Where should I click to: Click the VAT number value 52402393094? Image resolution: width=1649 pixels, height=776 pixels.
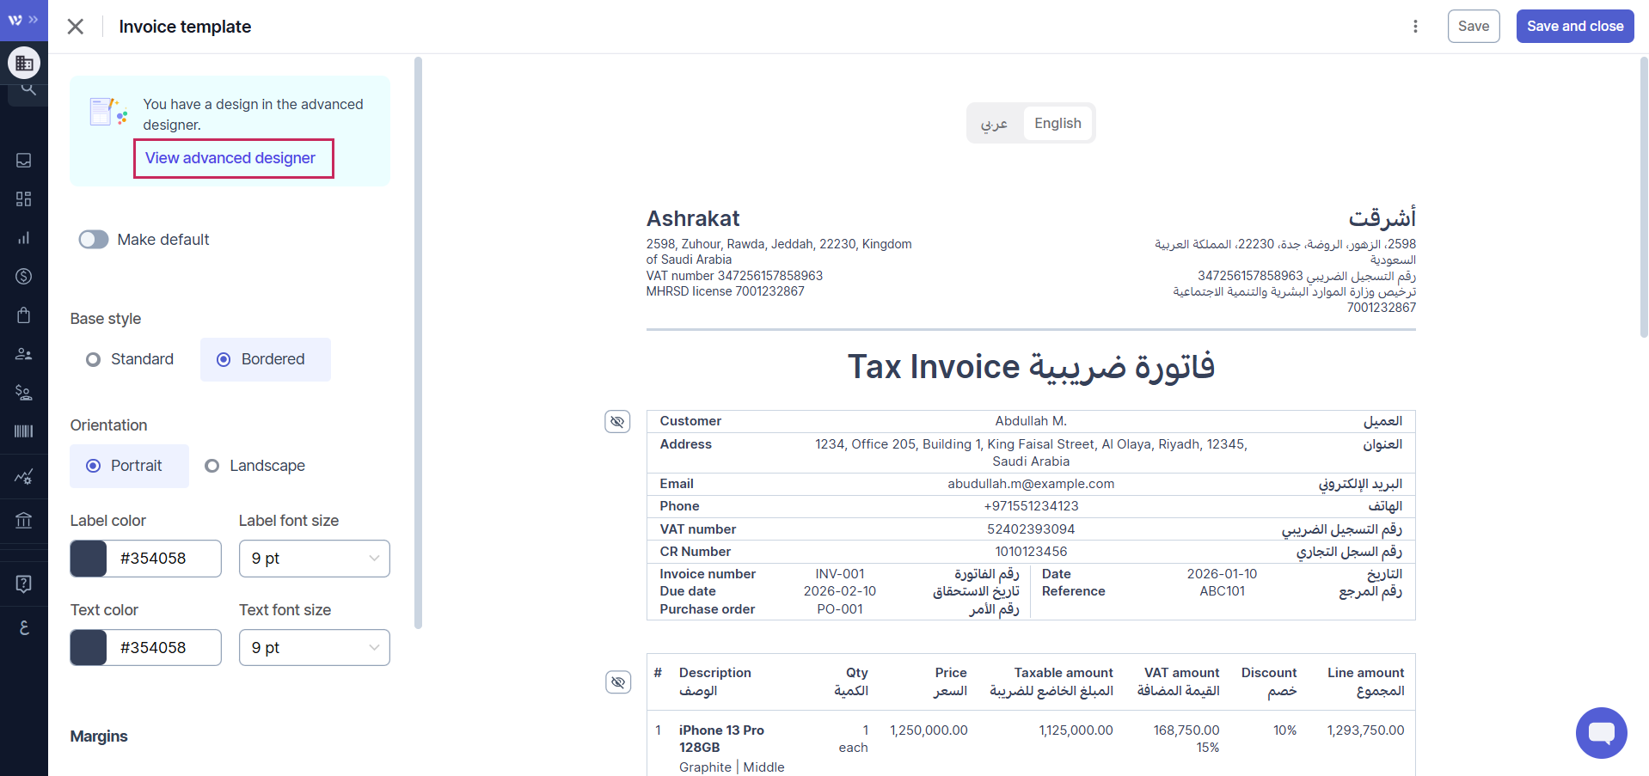(1031, 529)
